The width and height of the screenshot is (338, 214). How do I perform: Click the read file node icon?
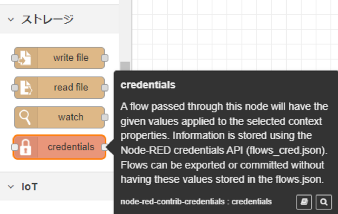pos(25,88)
